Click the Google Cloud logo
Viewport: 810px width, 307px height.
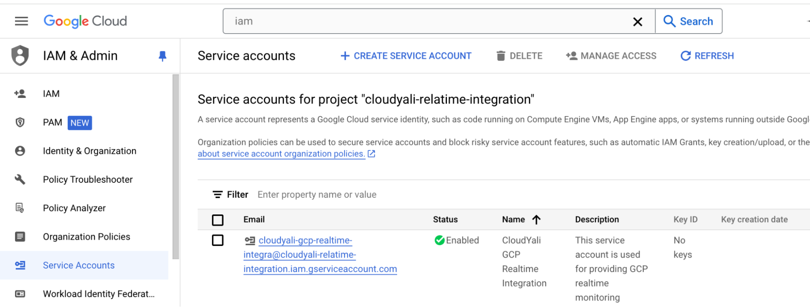point(85,21)
